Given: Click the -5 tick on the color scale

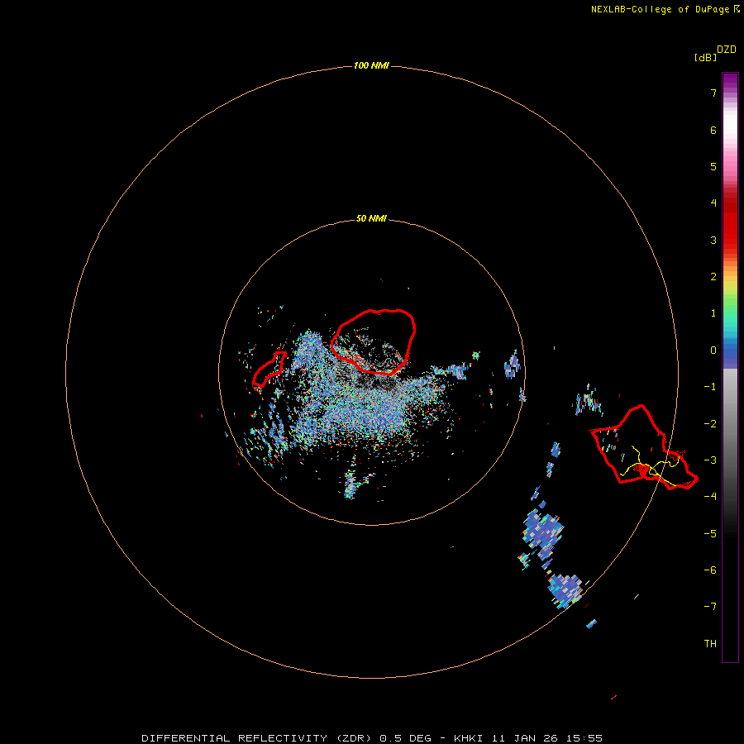Looking at the screenshot, I should 710,533.
